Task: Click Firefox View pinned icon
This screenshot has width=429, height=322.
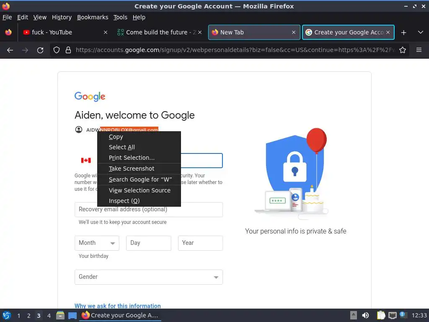Action: (x=8, y=32)
